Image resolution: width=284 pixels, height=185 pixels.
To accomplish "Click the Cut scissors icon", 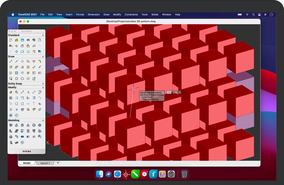I will (17, 46).
